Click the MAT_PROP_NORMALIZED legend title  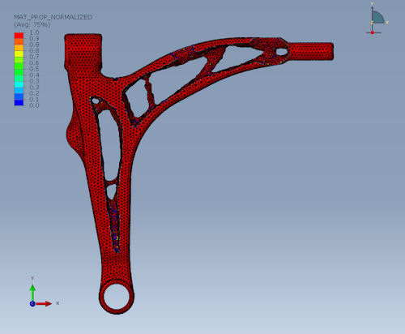[x=53, y=17]
